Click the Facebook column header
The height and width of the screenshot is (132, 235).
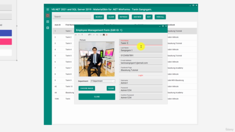pos(171,25)
